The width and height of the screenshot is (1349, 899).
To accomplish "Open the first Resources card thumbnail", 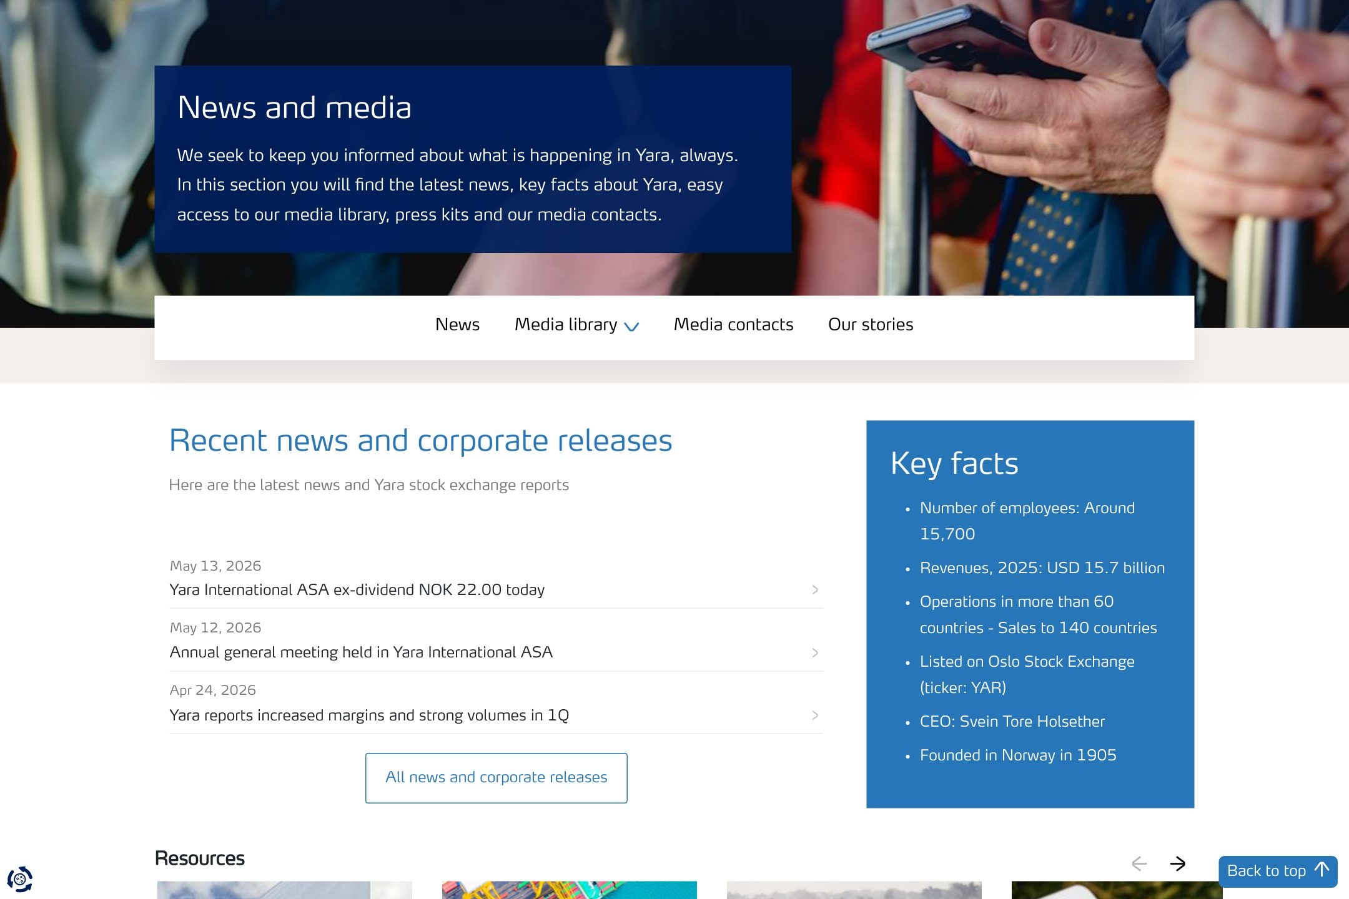I will tap(285, 890).
